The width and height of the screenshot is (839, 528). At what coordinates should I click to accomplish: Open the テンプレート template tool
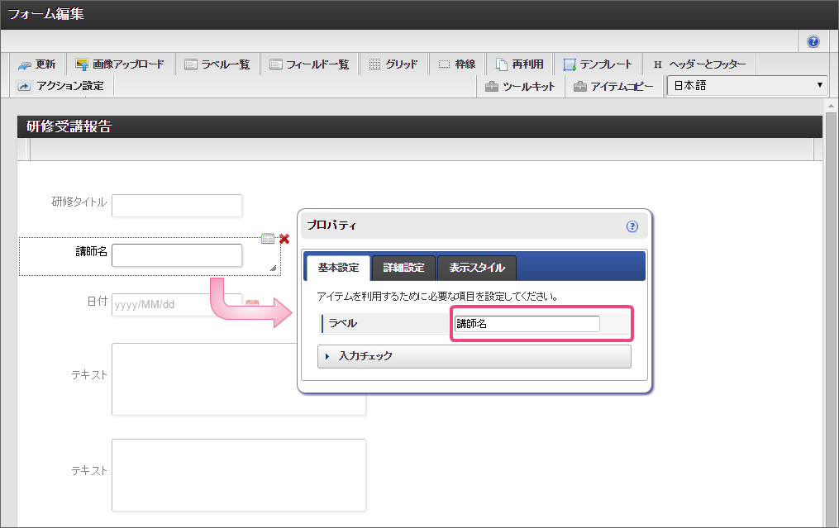597,64
